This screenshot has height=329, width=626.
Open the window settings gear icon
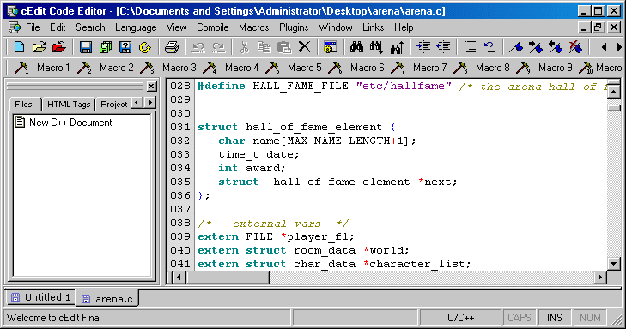tap(331, 47)
